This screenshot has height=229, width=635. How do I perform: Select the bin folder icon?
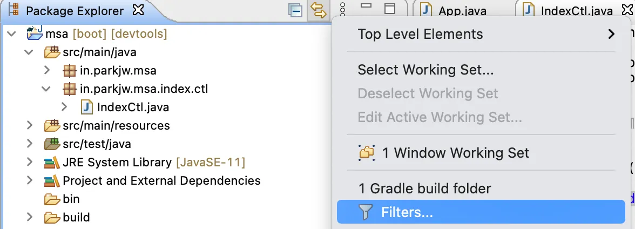(x=52, y=199)
